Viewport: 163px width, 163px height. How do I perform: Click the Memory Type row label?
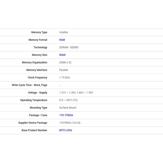point(39,32)
